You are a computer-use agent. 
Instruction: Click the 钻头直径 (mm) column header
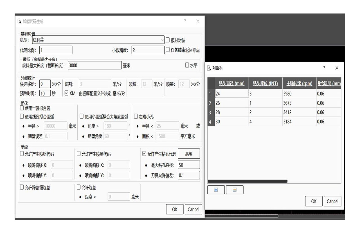click(x=232, y=83)
